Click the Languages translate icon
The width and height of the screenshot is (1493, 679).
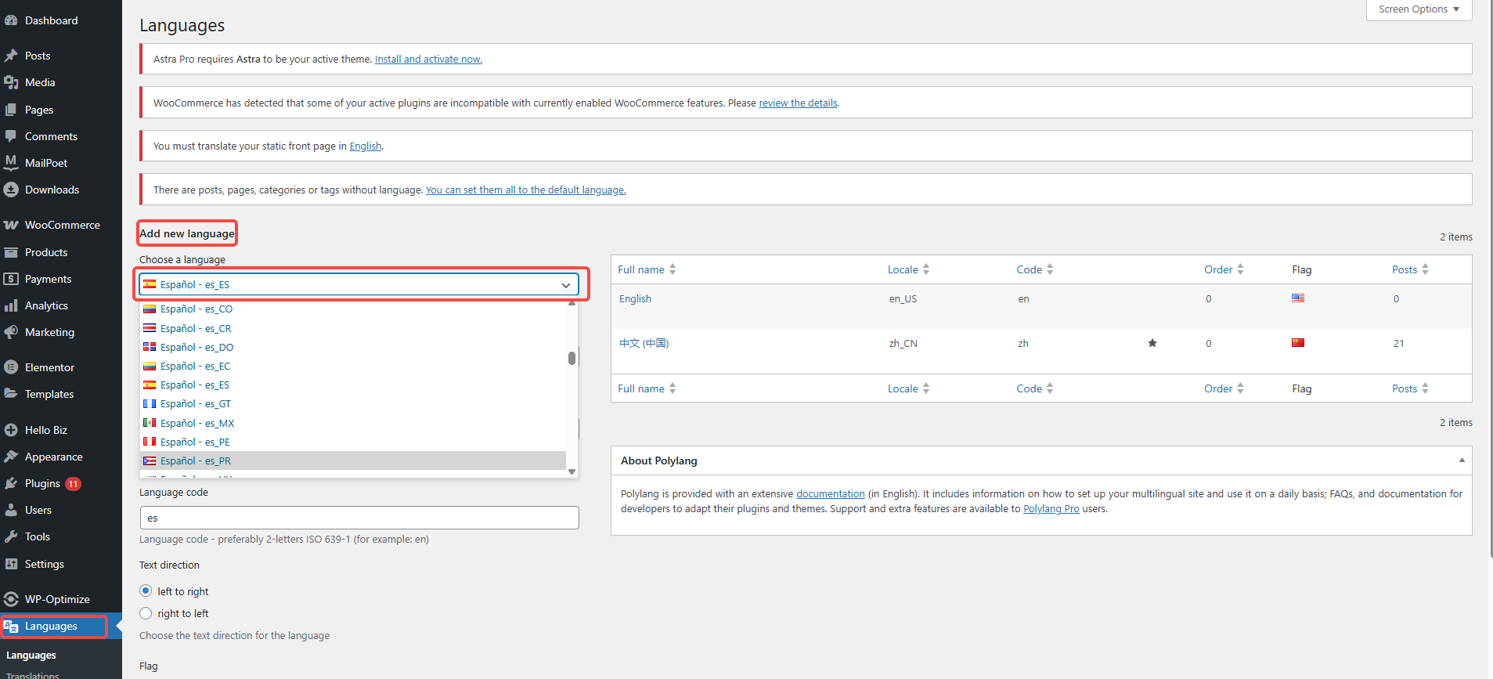point(11,626)
